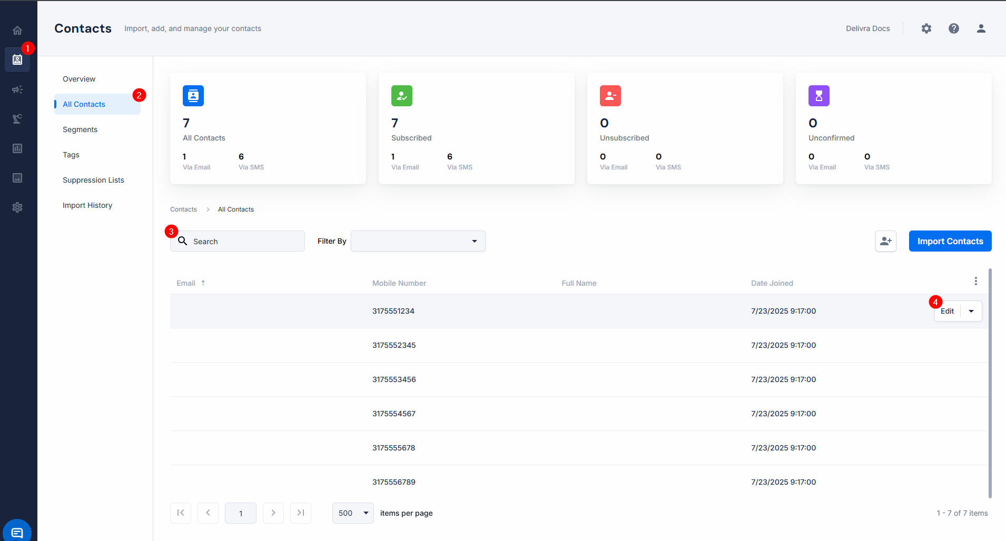This screenshot has height=541, width=1006.
Task: Go to next page of contacts
Action: (273, 513)
